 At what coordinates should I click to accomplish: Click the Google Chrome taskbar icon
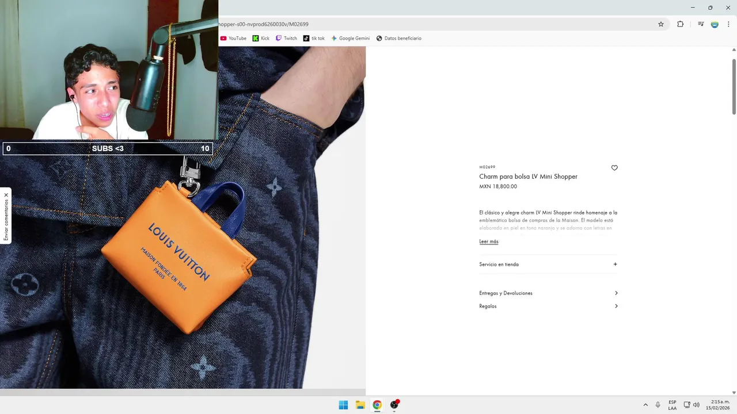point(377,405)
